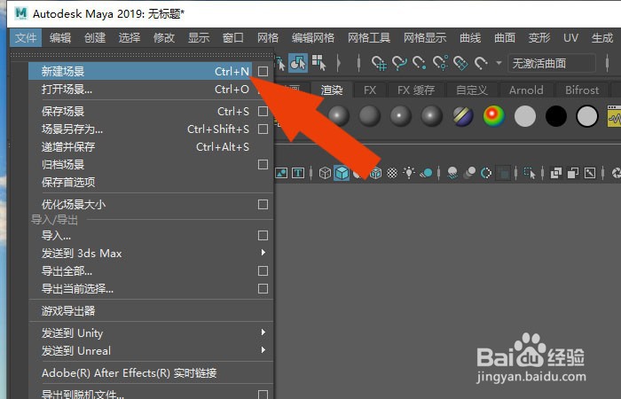
Task: Switch to the 自定义 shelf tab
Action: coord(471,90)
